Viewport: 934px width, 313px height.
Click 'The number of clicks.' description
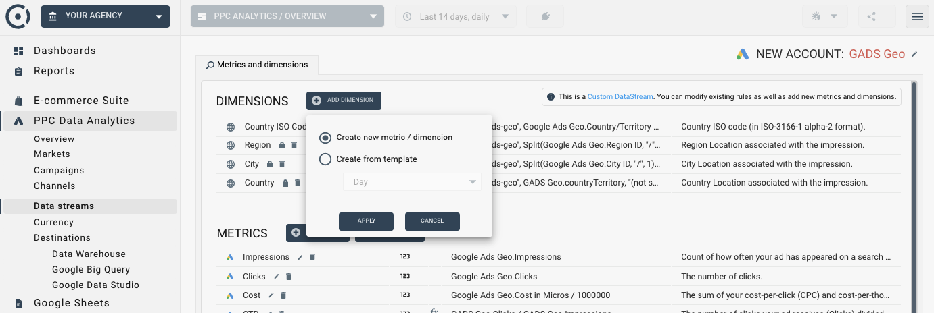[722, 277]
